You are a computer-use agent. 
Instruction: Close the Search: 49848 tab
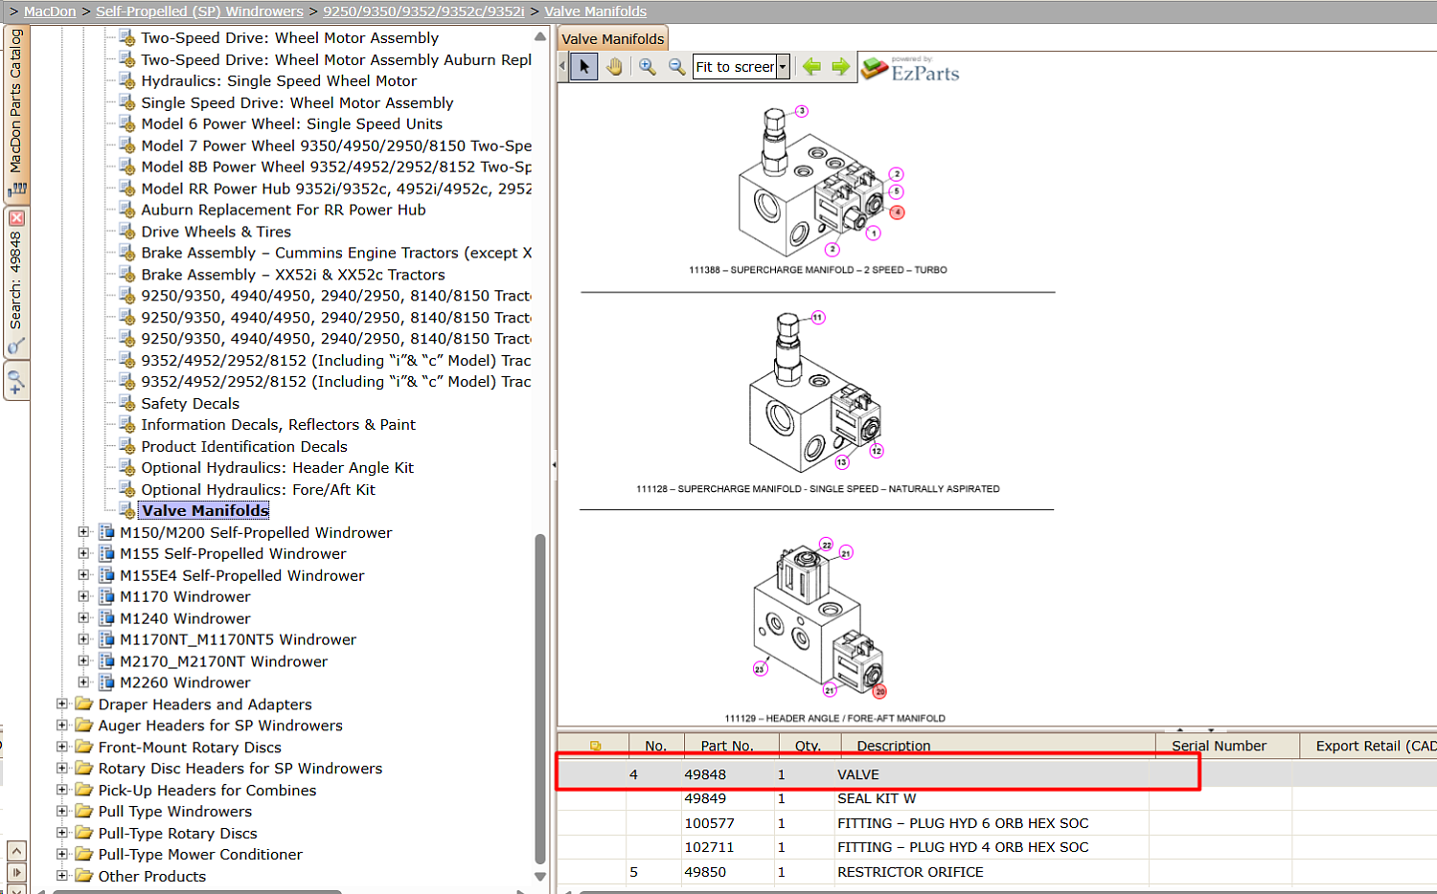16,218
